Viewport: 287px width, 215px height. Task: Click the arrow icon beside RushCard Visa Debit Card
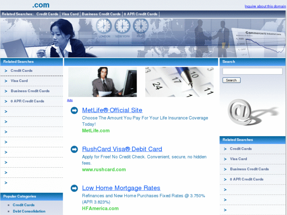74,149
